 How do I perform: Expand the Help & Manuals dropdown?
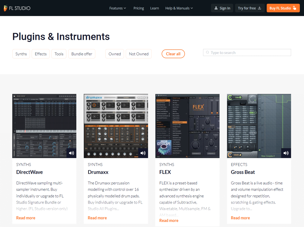[x=179, y=8]
